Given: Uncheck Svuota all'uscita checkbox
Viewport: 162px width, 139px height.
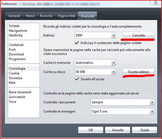Looking at the screenshot, I should pyautogui.click(x=77, y=79).
